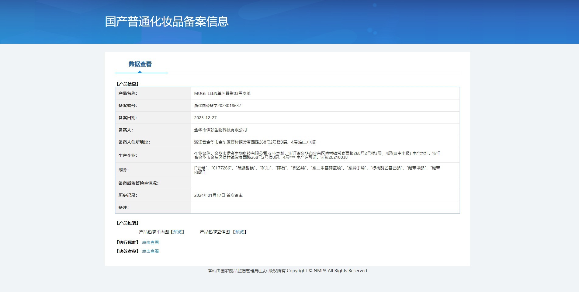This screenshot has height=292, width=579.
Task: Click the page title 国产普通化妆品备案信息
Action: tap(167, 22)
